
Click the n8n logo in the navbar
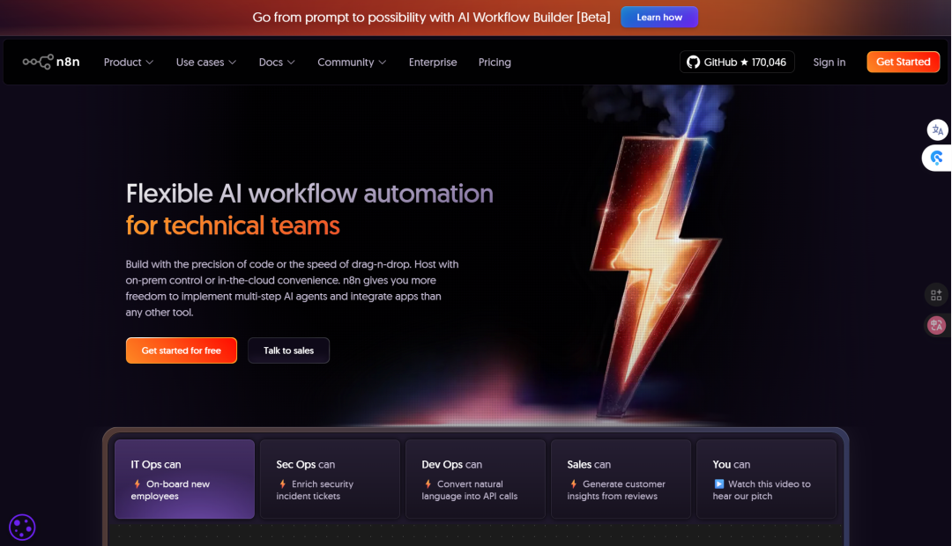coord(51,62)
